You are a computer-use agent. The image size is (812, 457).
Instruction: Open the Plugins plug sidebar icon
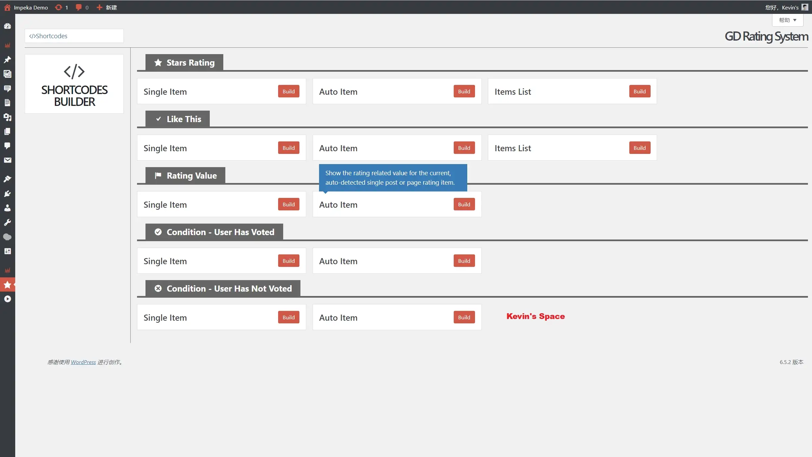(x=7, y=193)
